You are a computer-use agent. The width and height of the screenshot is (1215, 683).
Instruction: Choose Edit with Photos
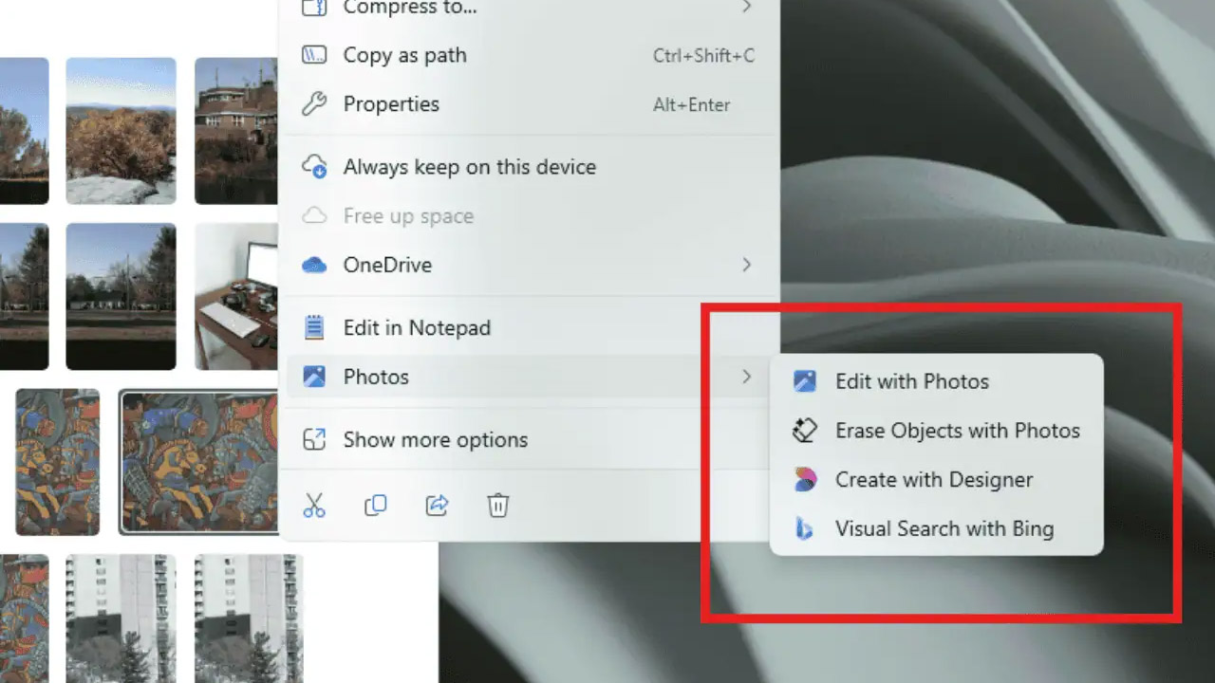936,381
